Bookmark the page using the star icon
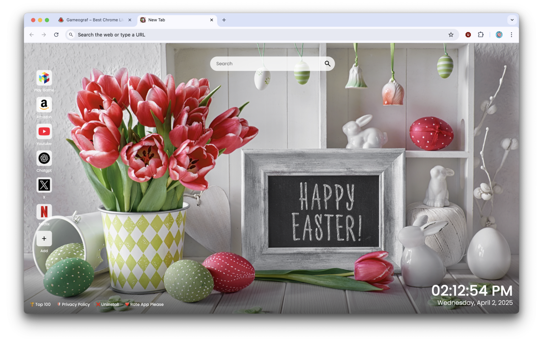 click(x=451, y=34)
